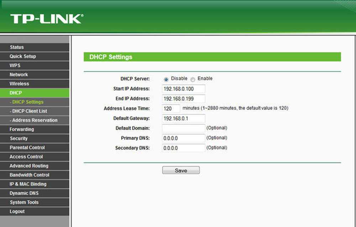The height and width of the screenshot is (227, 356).
Task: Select the Enable DHCP Server radio button
Action: click(193, 79)
